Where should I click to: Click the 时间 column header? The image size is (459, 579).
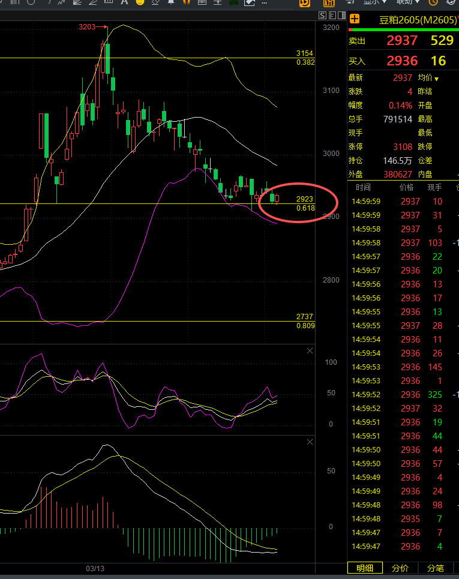pos(363,188)
